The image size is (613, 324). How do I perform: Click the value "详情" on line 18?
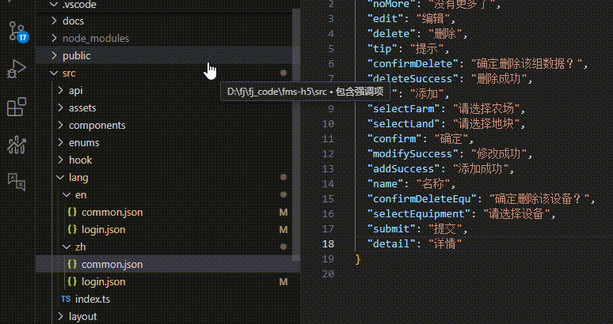click(x=445, y=243)
